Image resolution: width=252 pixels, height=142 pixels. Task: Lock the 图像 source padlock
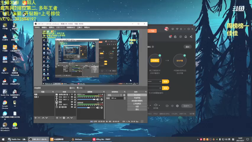75,102
